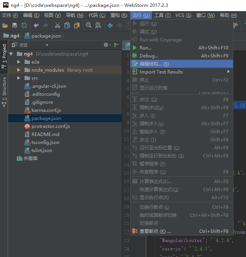Click green Debug bug icon in menu
246x257 pixels.
[135, 56]
